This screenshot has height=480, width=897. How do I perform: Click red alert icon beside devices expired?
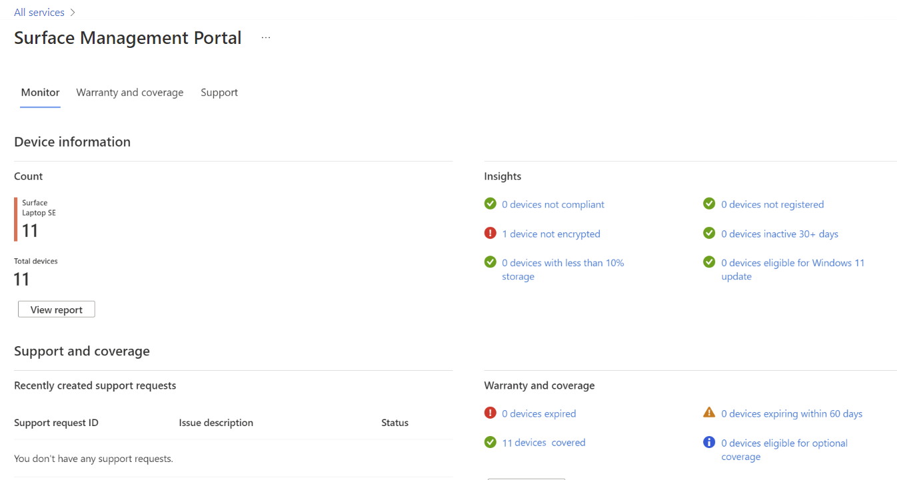[490, 413]
